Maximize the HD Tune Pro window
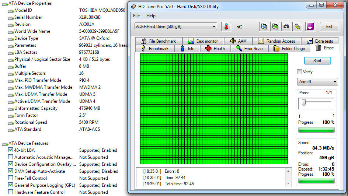This screenshot has height=196, width=348. pos(321,5)
